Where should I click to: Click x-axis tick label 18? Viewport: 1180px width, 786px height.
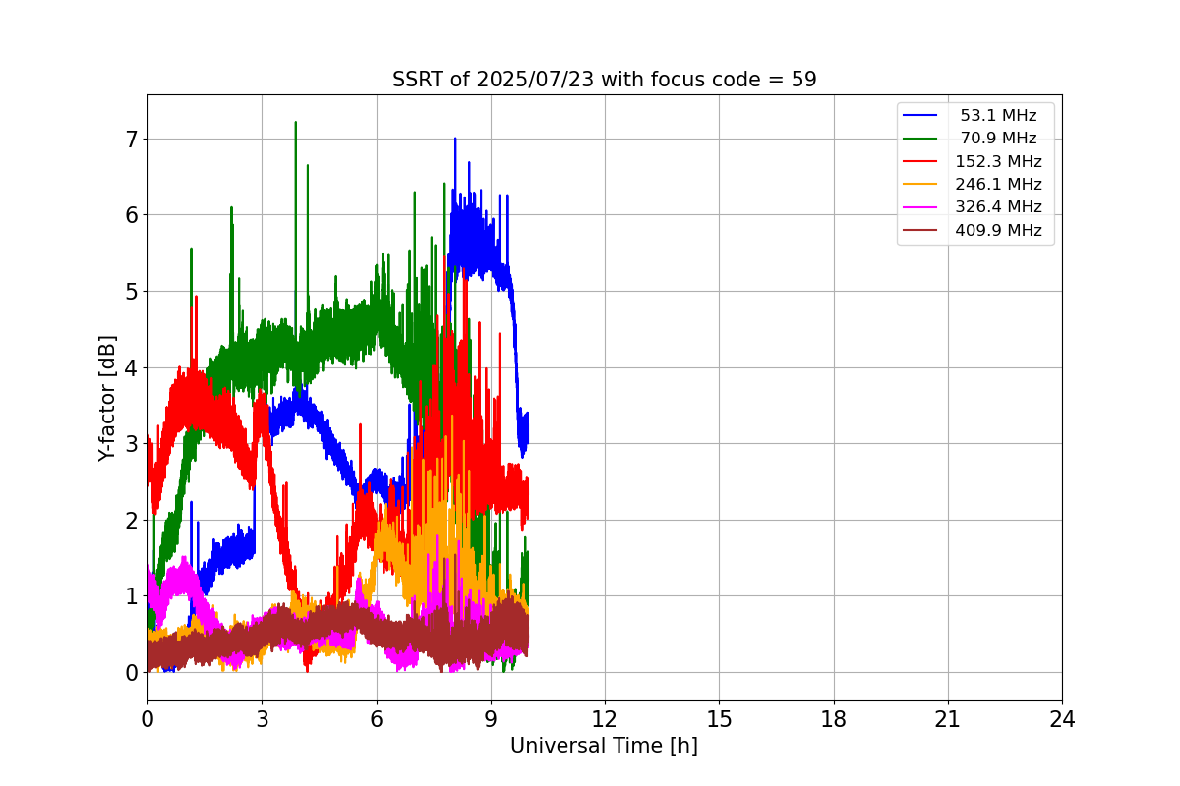pos(834,719)
